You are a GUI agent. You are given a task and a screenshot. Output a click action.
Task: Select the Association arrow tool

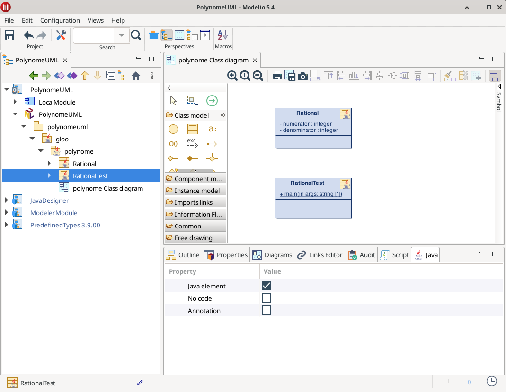[x=212, y=144]
